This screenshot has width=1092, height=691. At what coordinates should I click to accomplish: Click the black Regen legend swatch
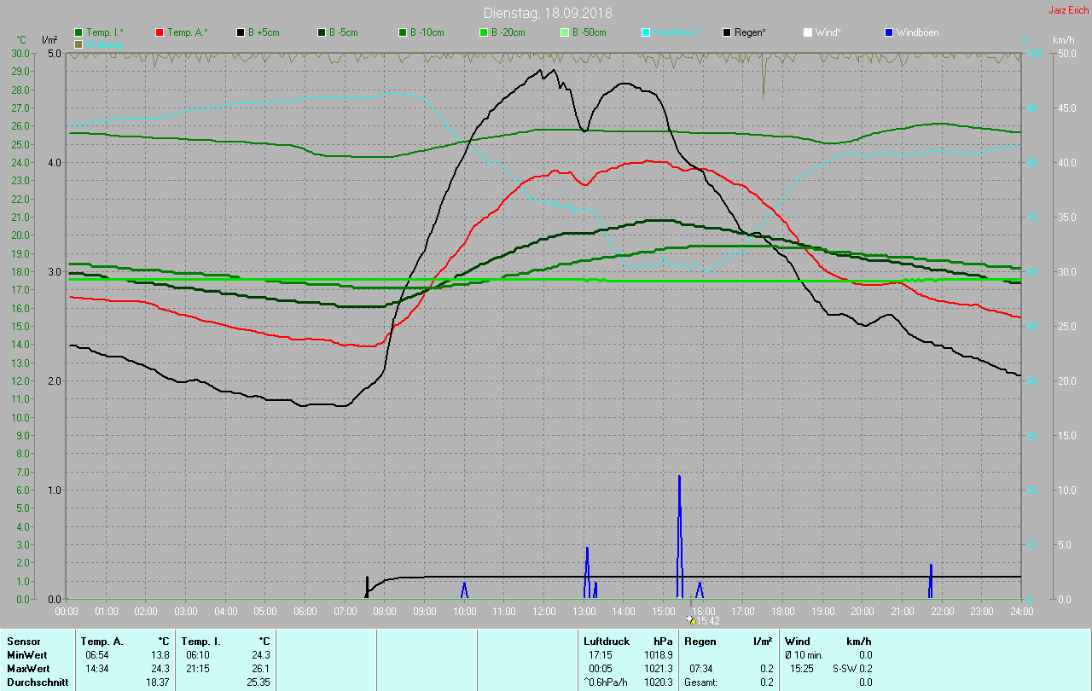[x=727, y=32]
